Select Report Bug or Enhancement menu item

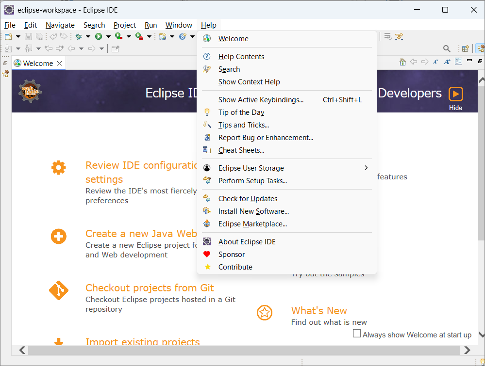pyautogui.click(x=287, y=138)
